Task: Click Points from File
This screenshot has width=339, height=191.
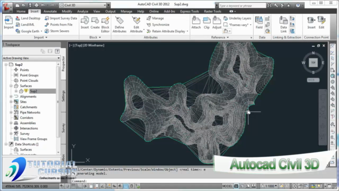Action: pos(59,25)
